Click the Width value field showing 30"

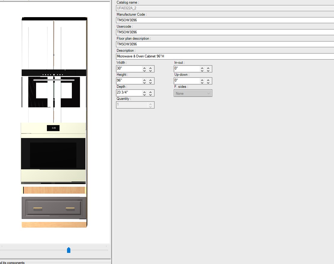(x=129, y=69)
